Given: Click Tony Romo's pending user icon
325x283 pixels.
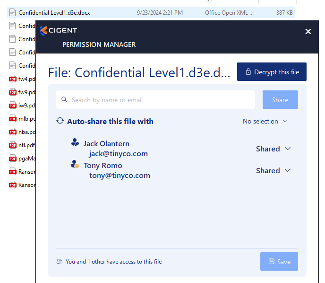Looking at the screenshot, I should coord(75,164).
